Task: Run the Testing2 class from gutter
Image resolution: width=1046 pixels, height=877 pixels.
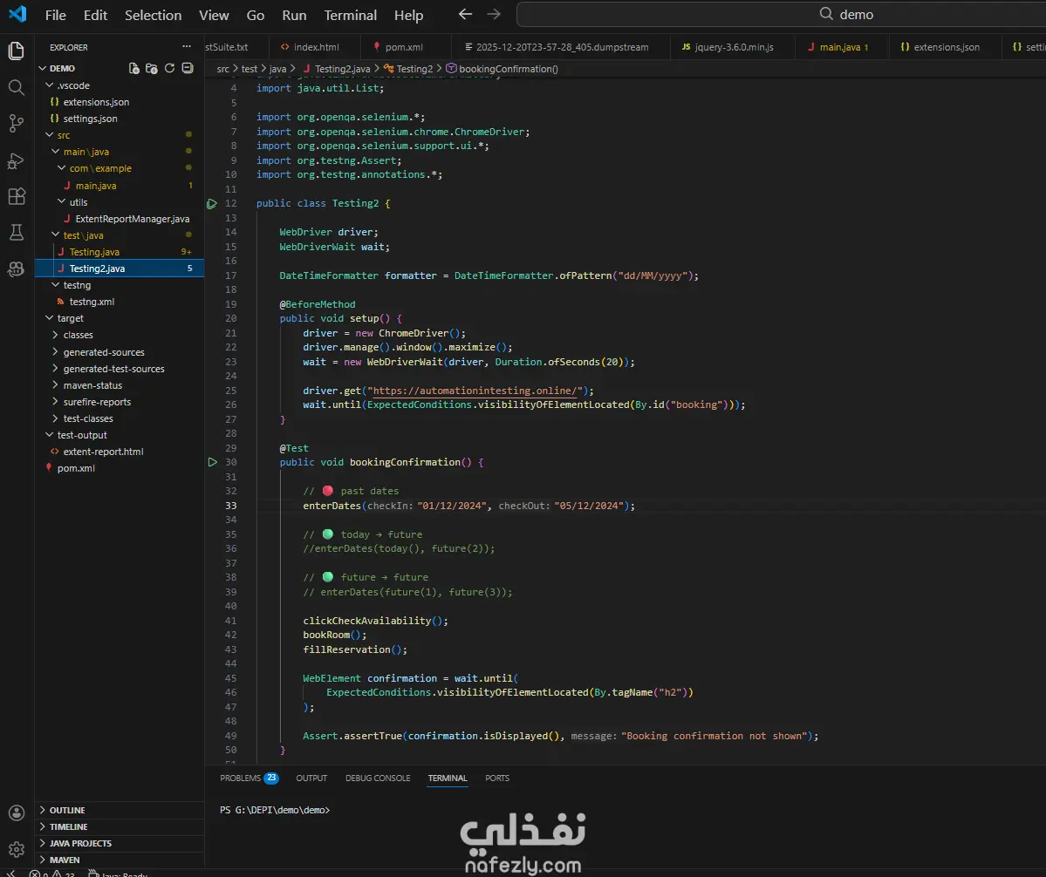Action: pyautogui.click(x=212, y=204)
